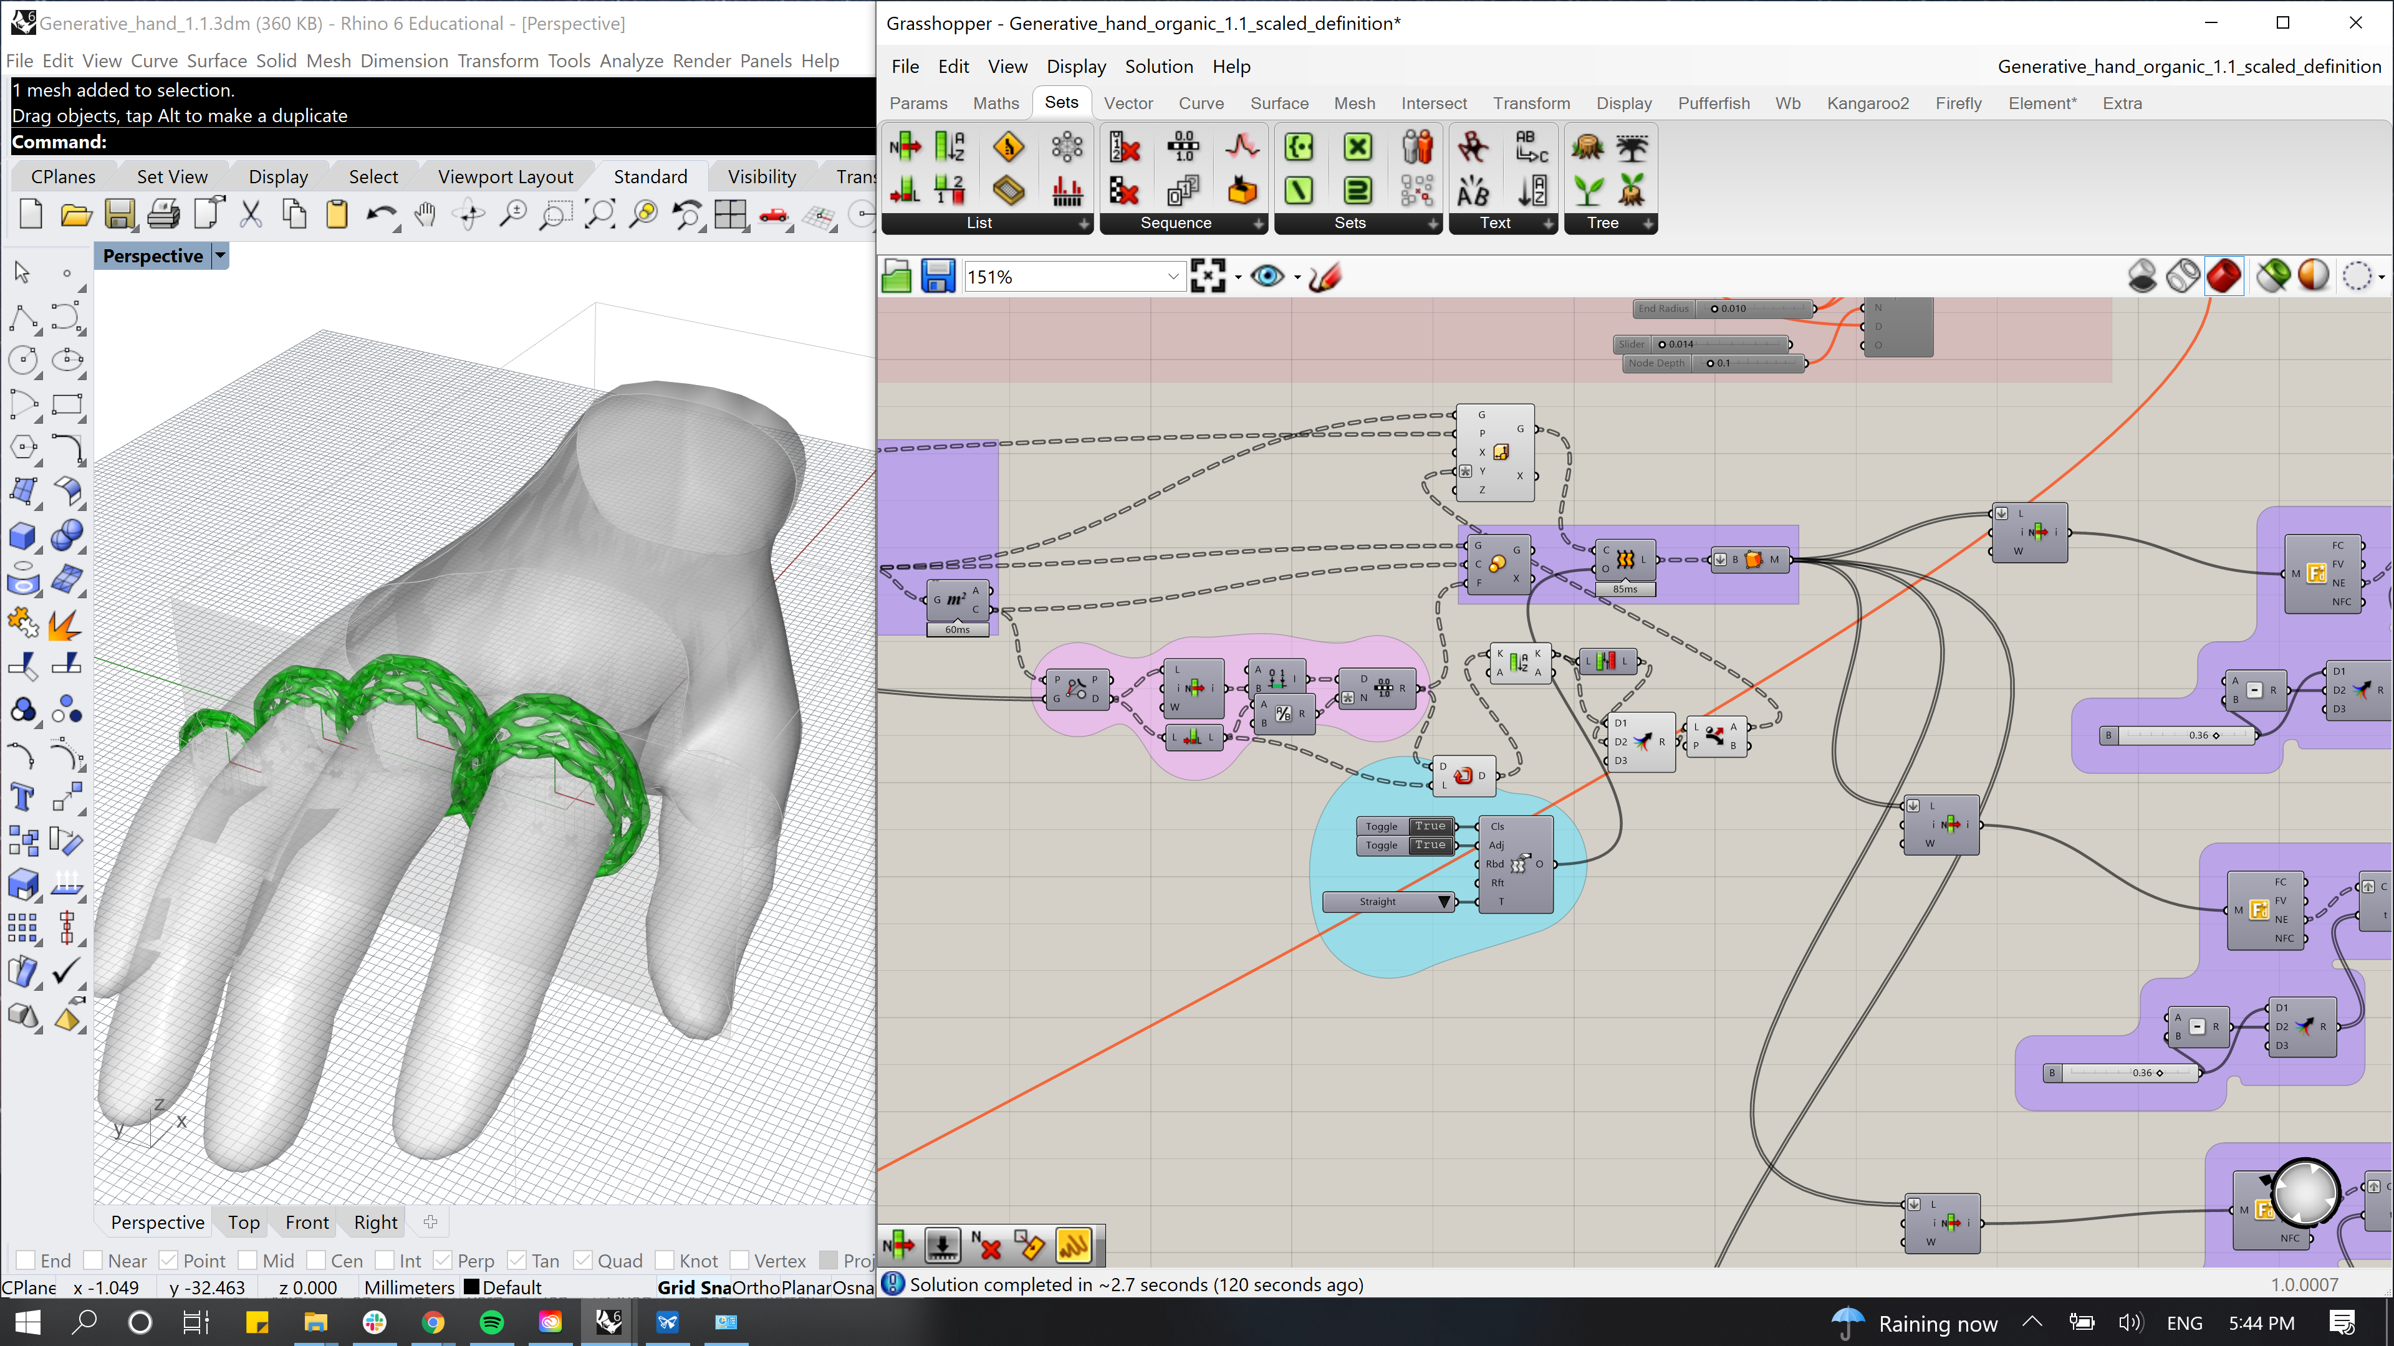Click the sketch pencil icon on Grasshopper canvas toolbar
The image size is (2394, 1346).
pyautogui.click(x=1324, y=276)
